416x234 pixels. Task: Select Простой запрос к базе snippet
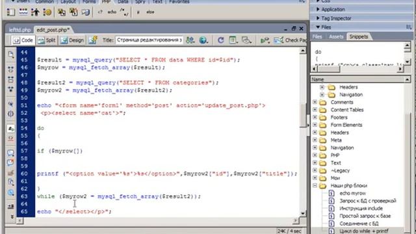click(x=365, y=216)
